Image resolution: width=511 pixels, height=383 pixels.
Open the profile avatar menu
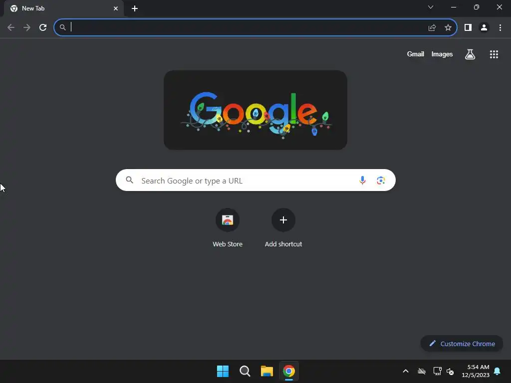pos(484,28)
